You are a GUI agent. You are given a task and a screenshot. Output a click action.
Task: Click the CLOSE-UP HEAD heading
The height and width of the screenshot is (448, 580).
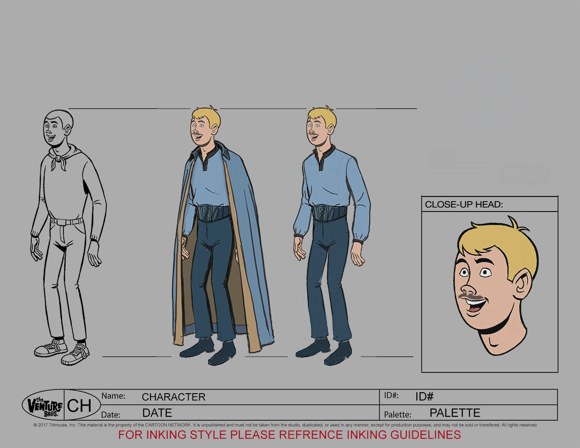coord(464,204)
